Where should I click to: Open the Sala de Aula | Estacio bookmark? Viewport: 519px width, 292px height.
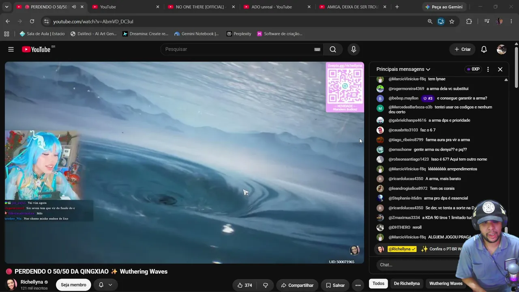[x=42, y=34]
